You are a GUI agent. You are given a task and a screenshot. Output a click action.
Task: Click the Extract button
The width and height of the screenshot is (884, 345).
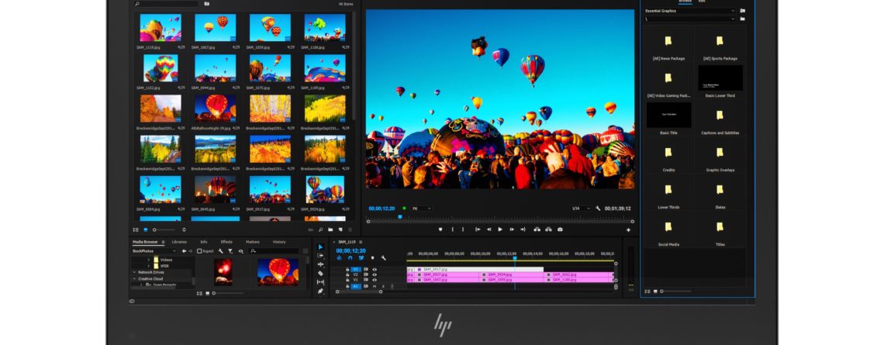pyautogui.click(x=548, y=229)
